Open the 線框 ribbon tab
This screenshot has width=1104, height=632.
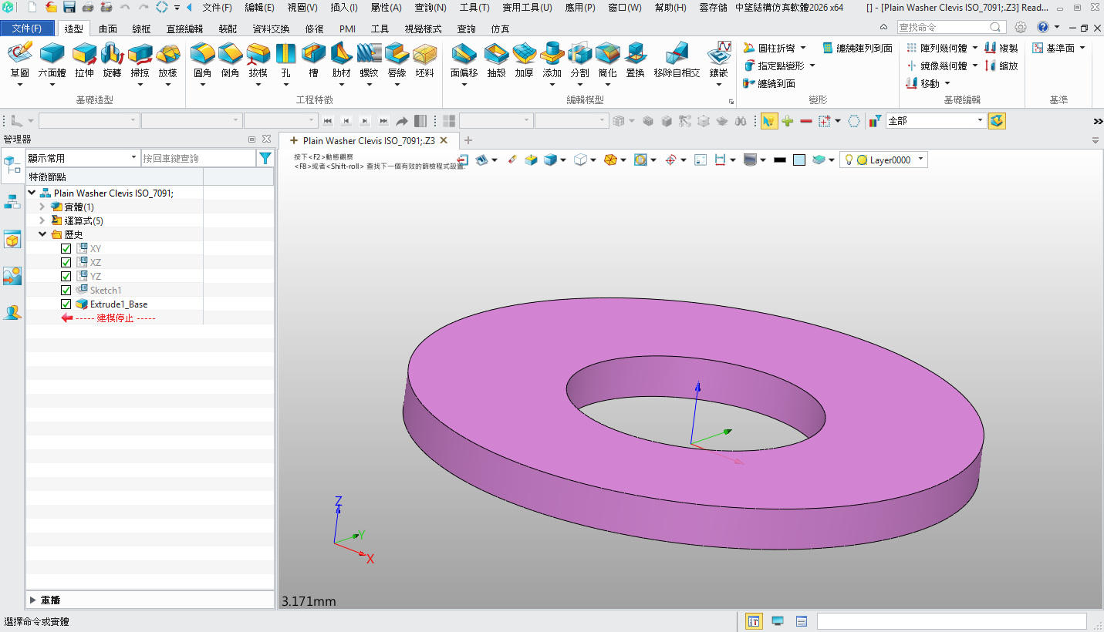point(141,29)
